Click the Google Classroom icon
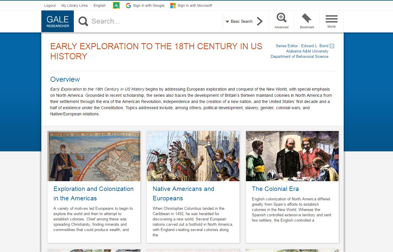Screen dimensions: 393x252 (x=116, y=5)
